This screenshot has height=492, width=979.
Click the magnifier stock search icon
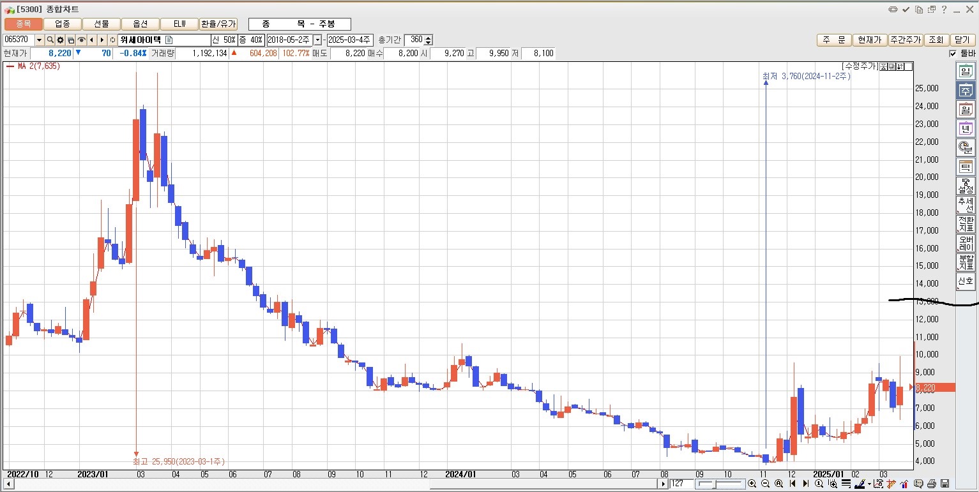(50, 40)
